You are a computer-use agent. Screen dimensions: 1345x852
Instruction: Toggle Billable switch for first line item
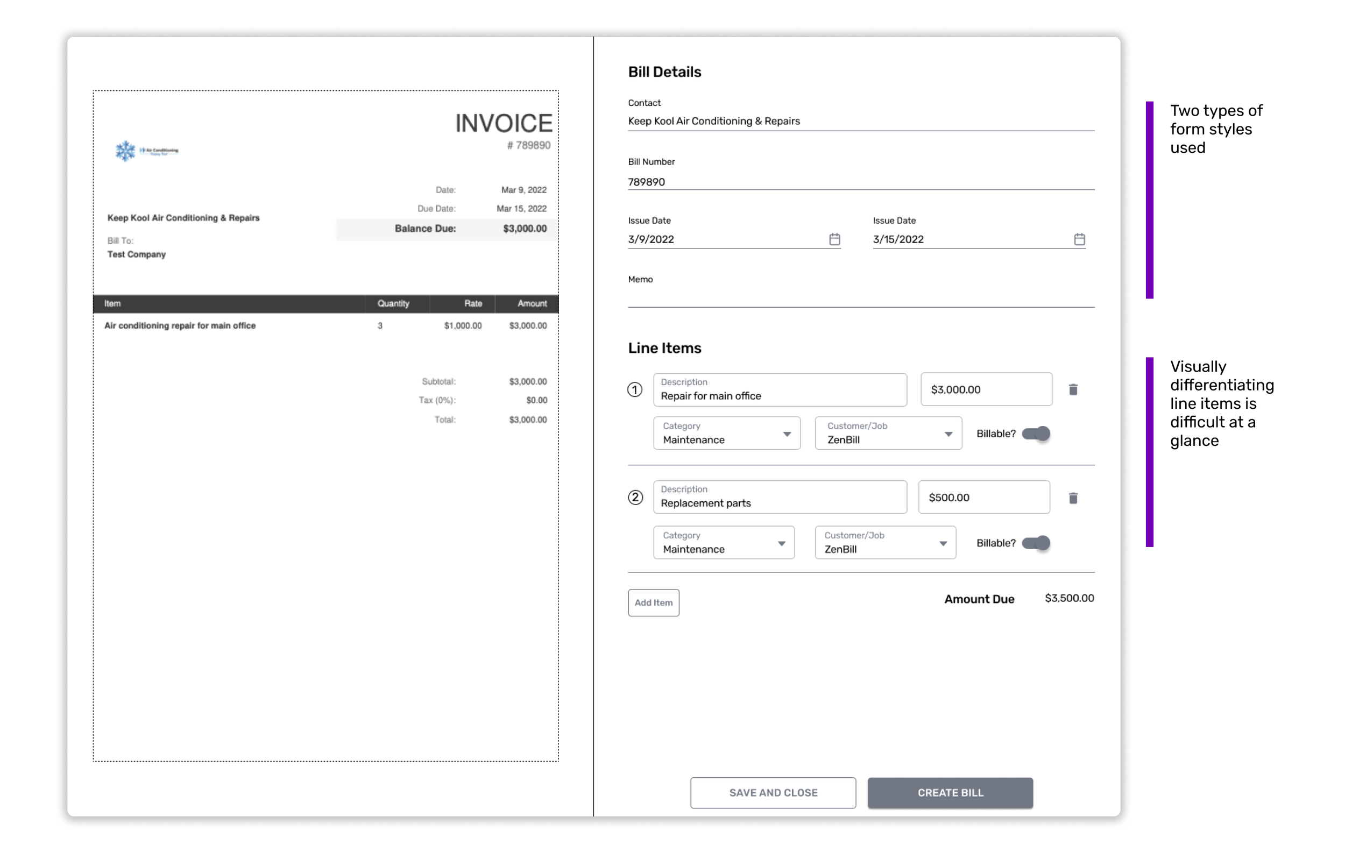pyautogui.click(x=1036, y=434)
